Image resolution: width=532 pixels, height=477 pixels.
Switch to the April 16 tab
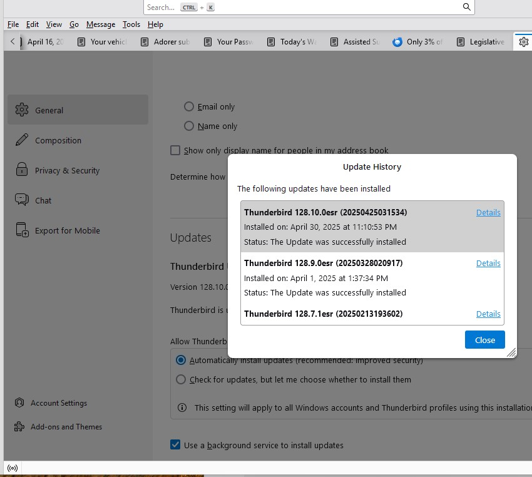(x=43, y=42)
